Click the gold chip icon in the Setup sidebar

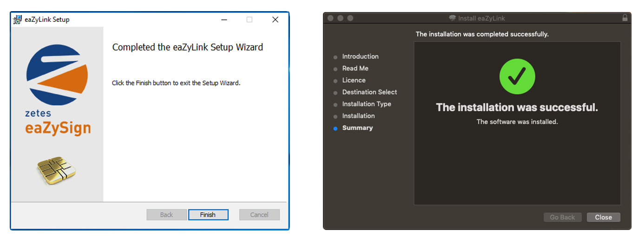57,170
